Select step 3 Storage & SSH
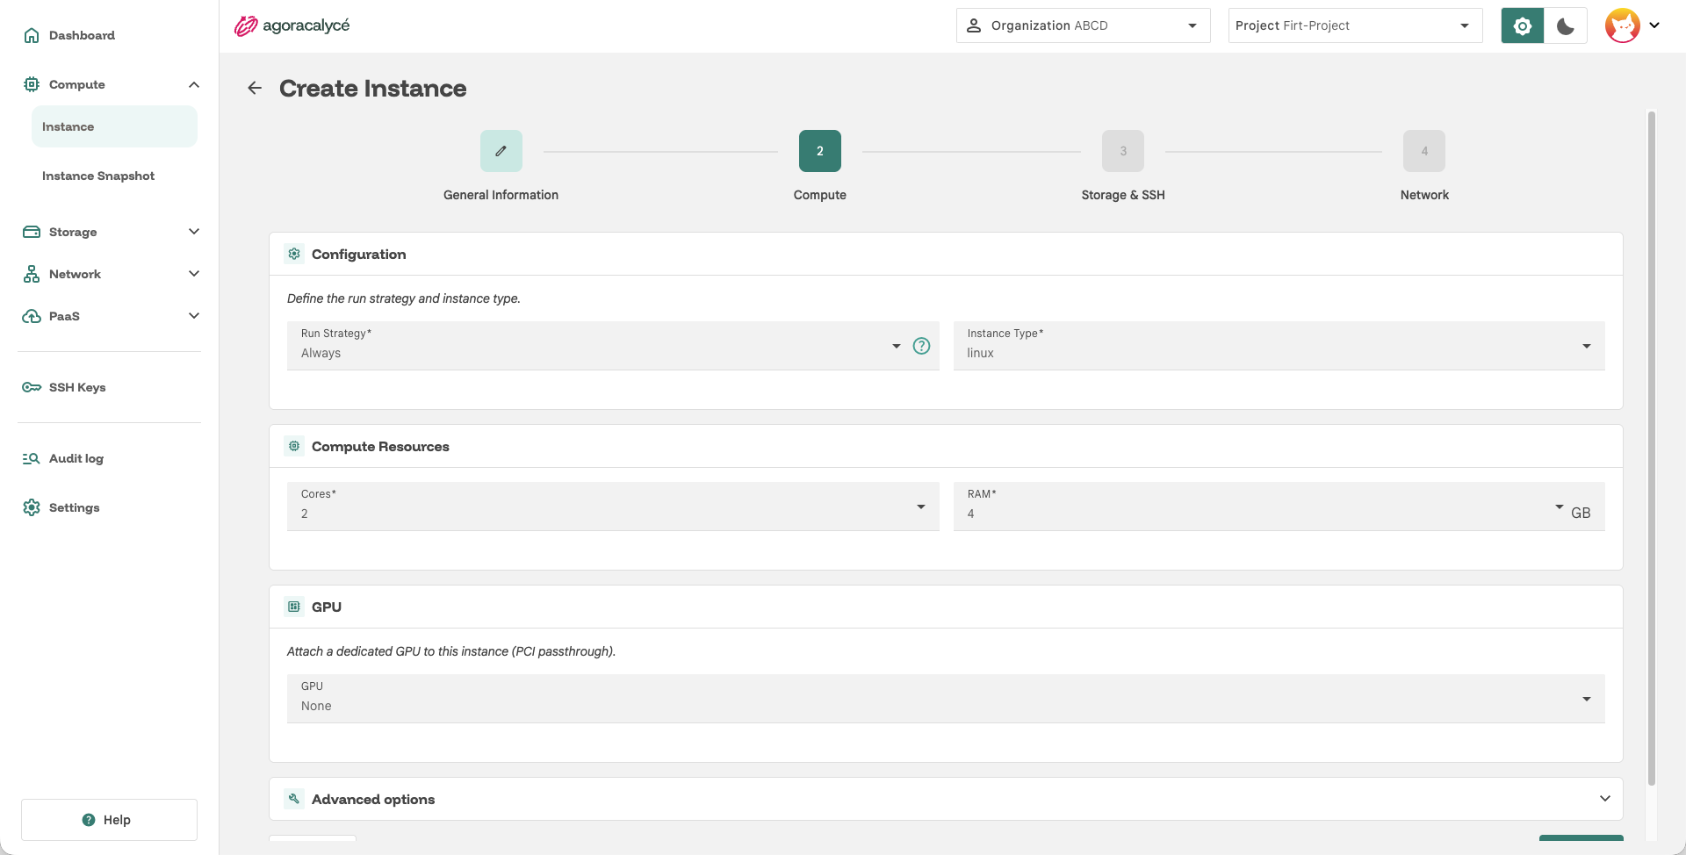The width and height of the screenshot is (1686, 855). click(x=1123, y=151)
